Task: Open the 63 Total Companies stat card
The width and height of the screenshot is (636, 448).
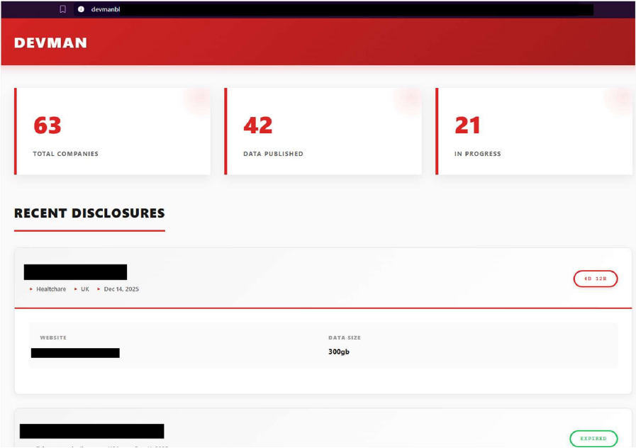Action: tap(113, 131)
